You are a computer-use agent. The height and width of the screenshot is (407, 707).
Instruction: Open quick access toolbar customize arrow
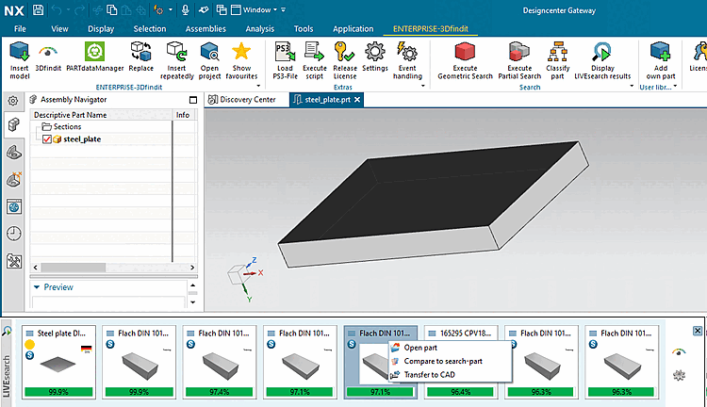point(283,10)
